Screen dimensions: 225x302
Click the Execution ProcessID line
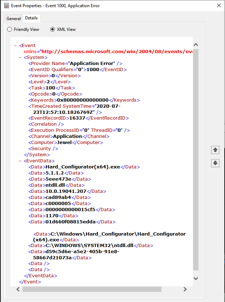[x=79, y=130]
